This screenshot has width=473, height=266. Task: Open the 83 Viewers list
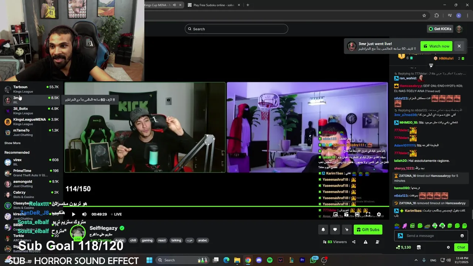(335, 242)
